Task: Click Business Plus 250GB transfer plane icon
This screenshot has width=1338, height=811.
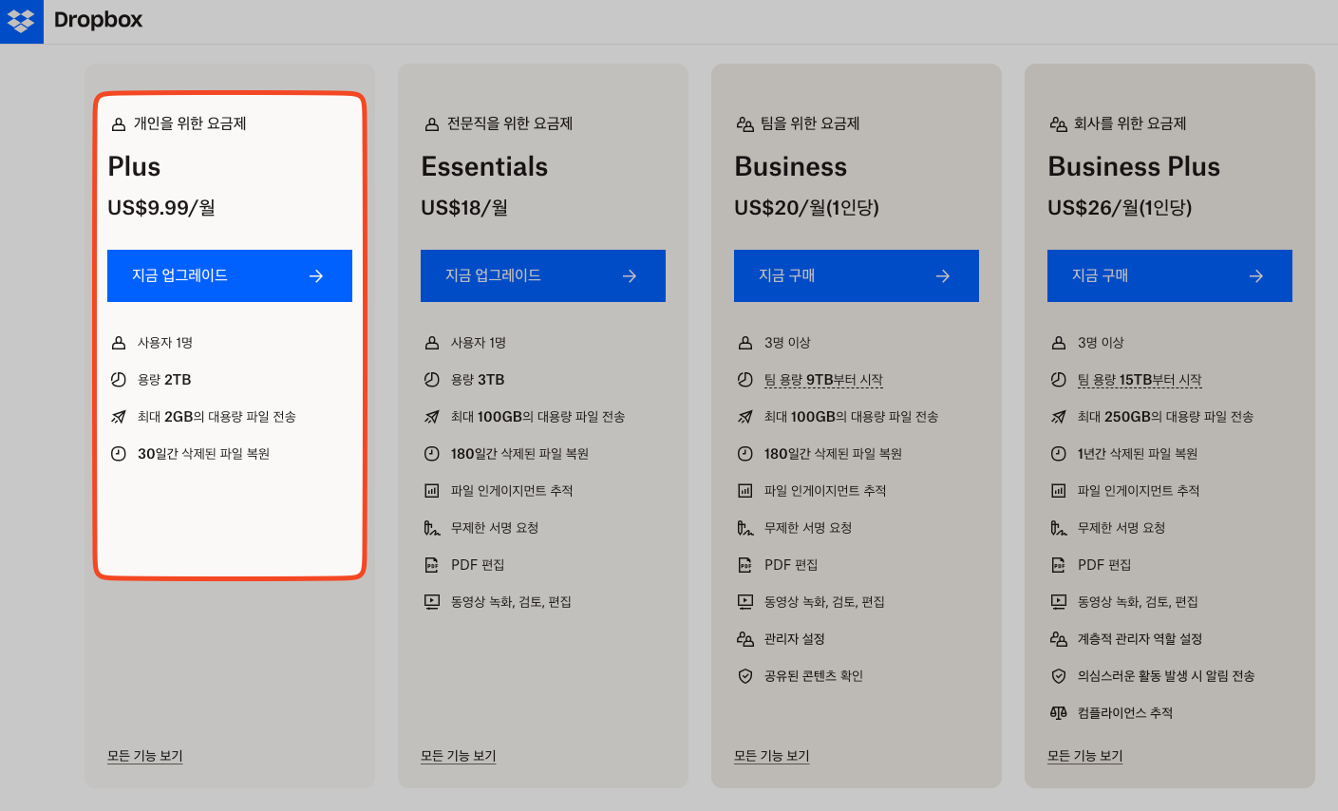Action: click(x=1059, y=417)
